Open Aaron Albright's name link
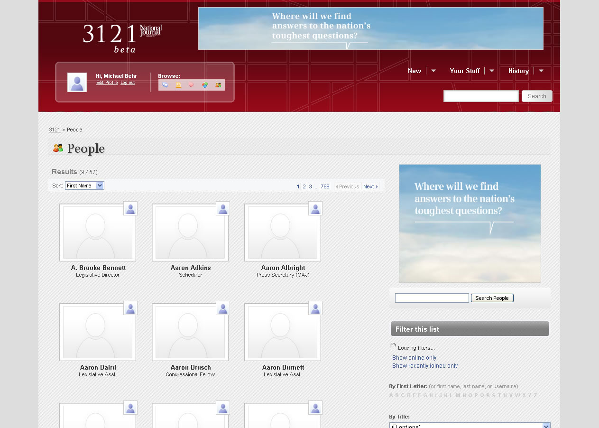599x428 pixels. (x=283, y=268)
